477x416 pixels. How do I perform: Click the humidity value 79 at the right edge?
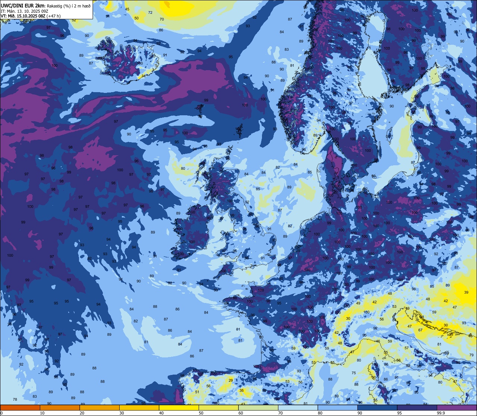tap(471, 355)
